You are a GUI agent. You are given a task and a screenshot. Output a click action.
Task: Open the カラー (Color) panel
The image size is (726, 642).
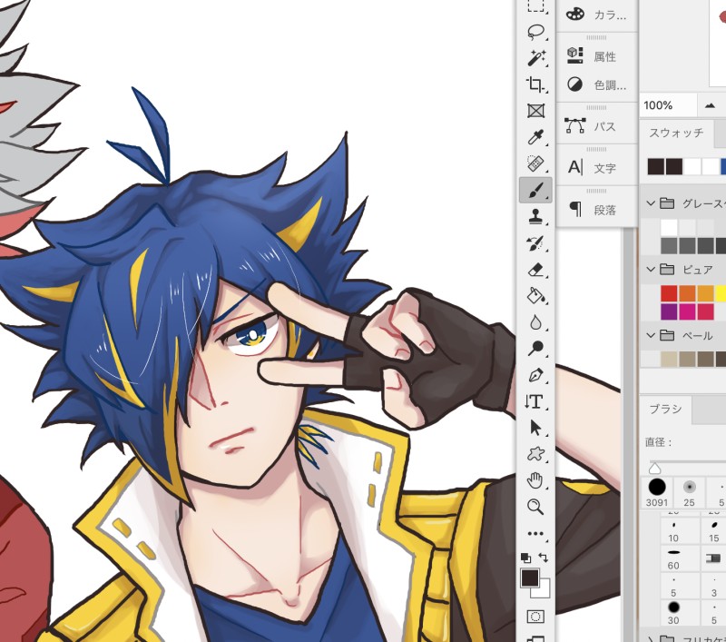(596, 15)
